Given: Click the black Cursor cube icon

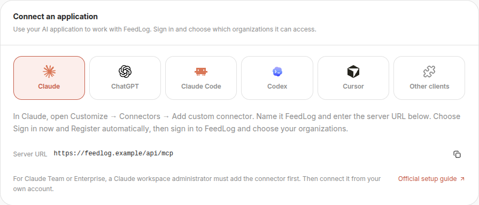Looking at the screenshot, I should point(353,72).
